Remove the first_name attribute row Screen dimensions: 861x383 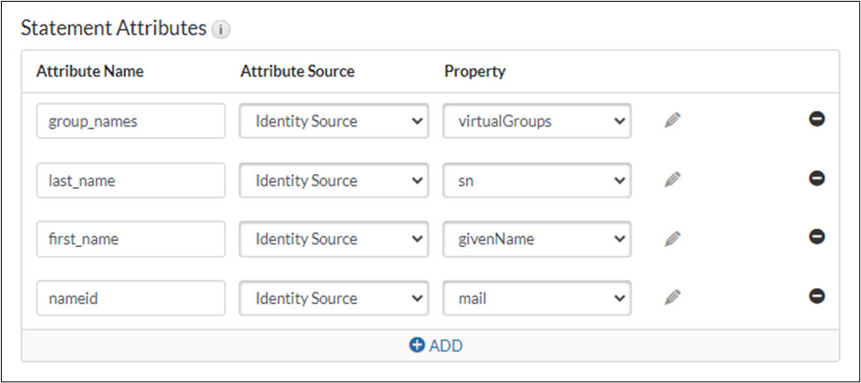pyautogui.click(x=816, y=238)
